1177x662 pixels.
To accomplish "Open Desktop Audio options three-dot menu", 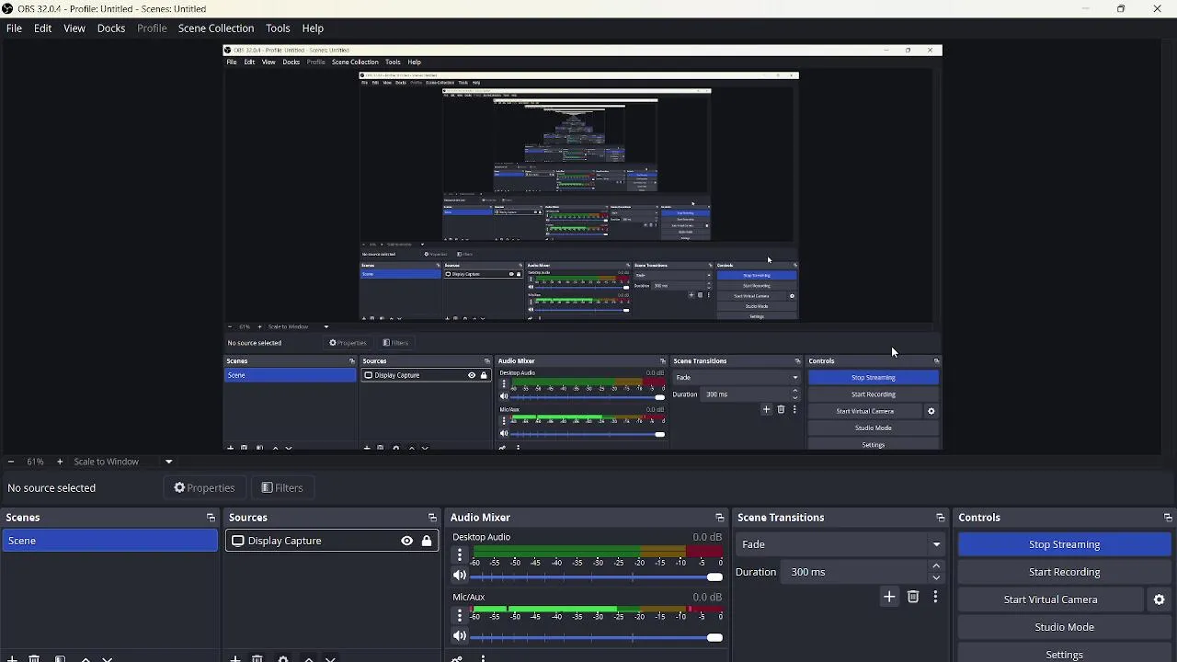I will 460,555.
